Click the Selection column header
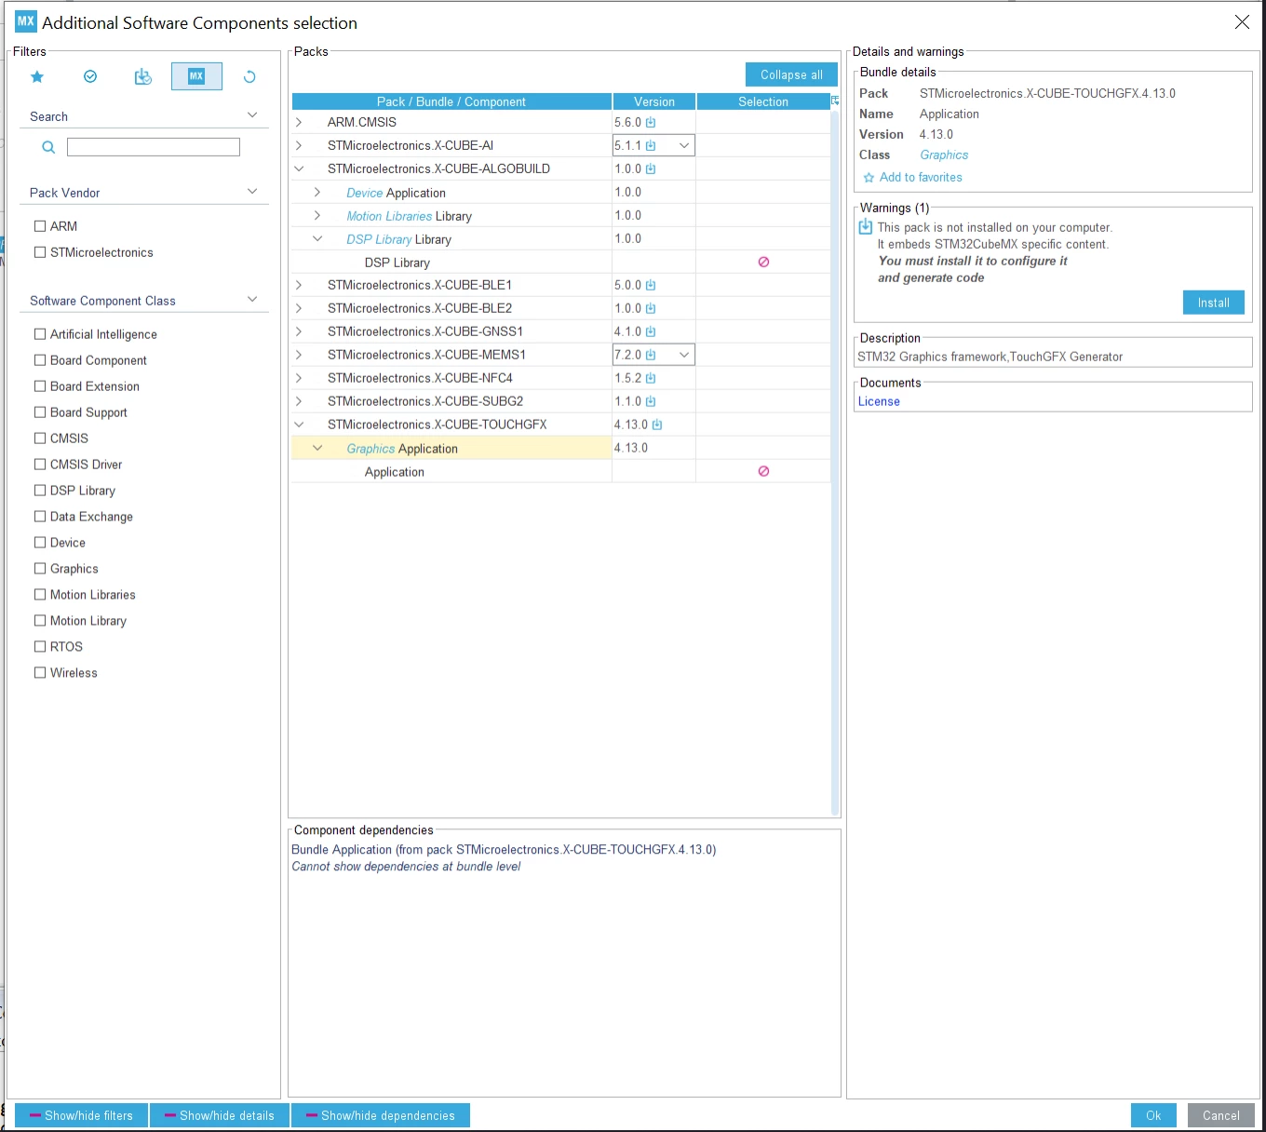Image resolution: width=1266 pixels, height=1132 pixels. 763,101
